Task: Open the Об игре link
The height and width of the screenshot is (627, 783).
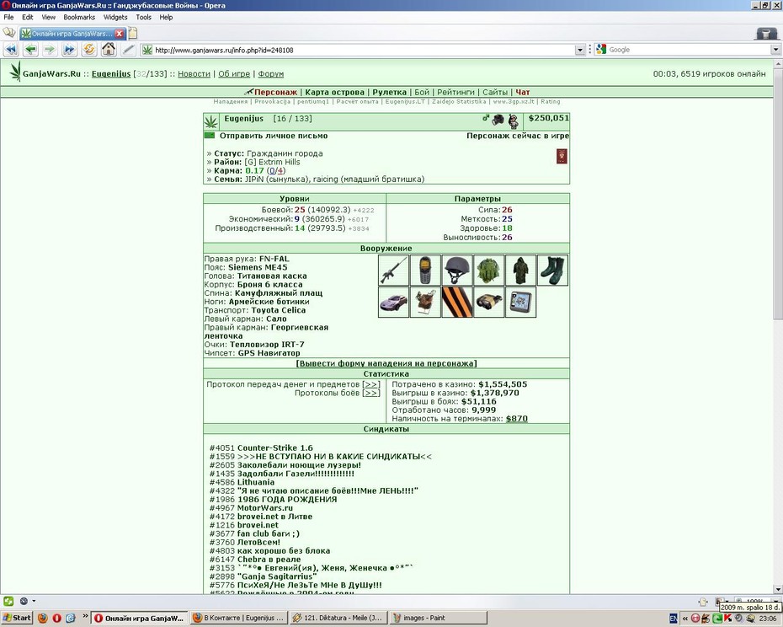Action: coord(234,74)
